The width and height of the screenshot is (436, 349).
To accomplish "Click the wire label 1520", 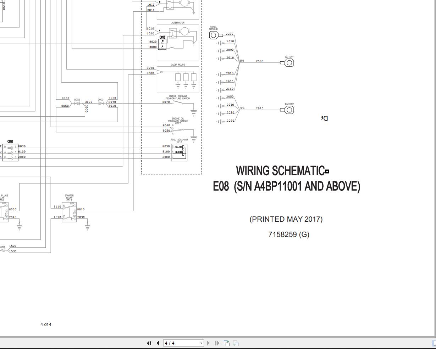I will (x=13, y=246).
